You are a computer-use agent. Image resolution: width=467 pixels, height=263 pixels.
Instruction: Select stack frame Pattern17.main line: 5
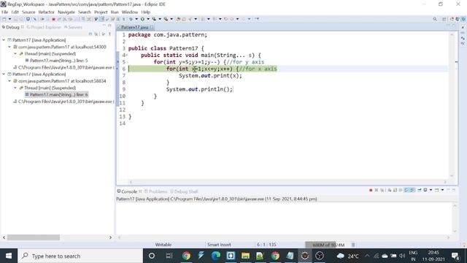pyautogui.click(x=56, y=61)
